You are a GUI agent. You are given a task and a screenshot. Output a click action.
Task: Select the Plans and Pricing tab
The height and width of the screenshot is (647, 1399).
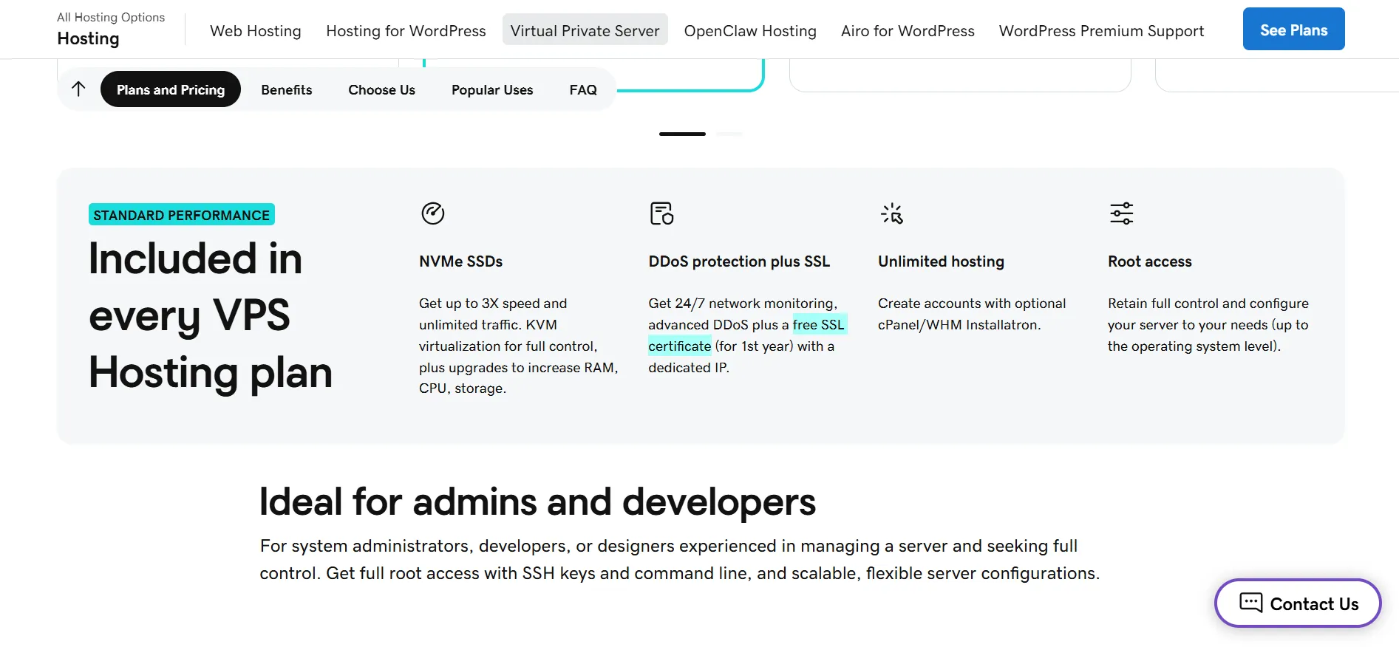tap(171, 89)
